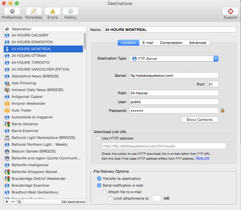Open the Support lifebuoy icon
241x210 pixels.
(230, 11)
